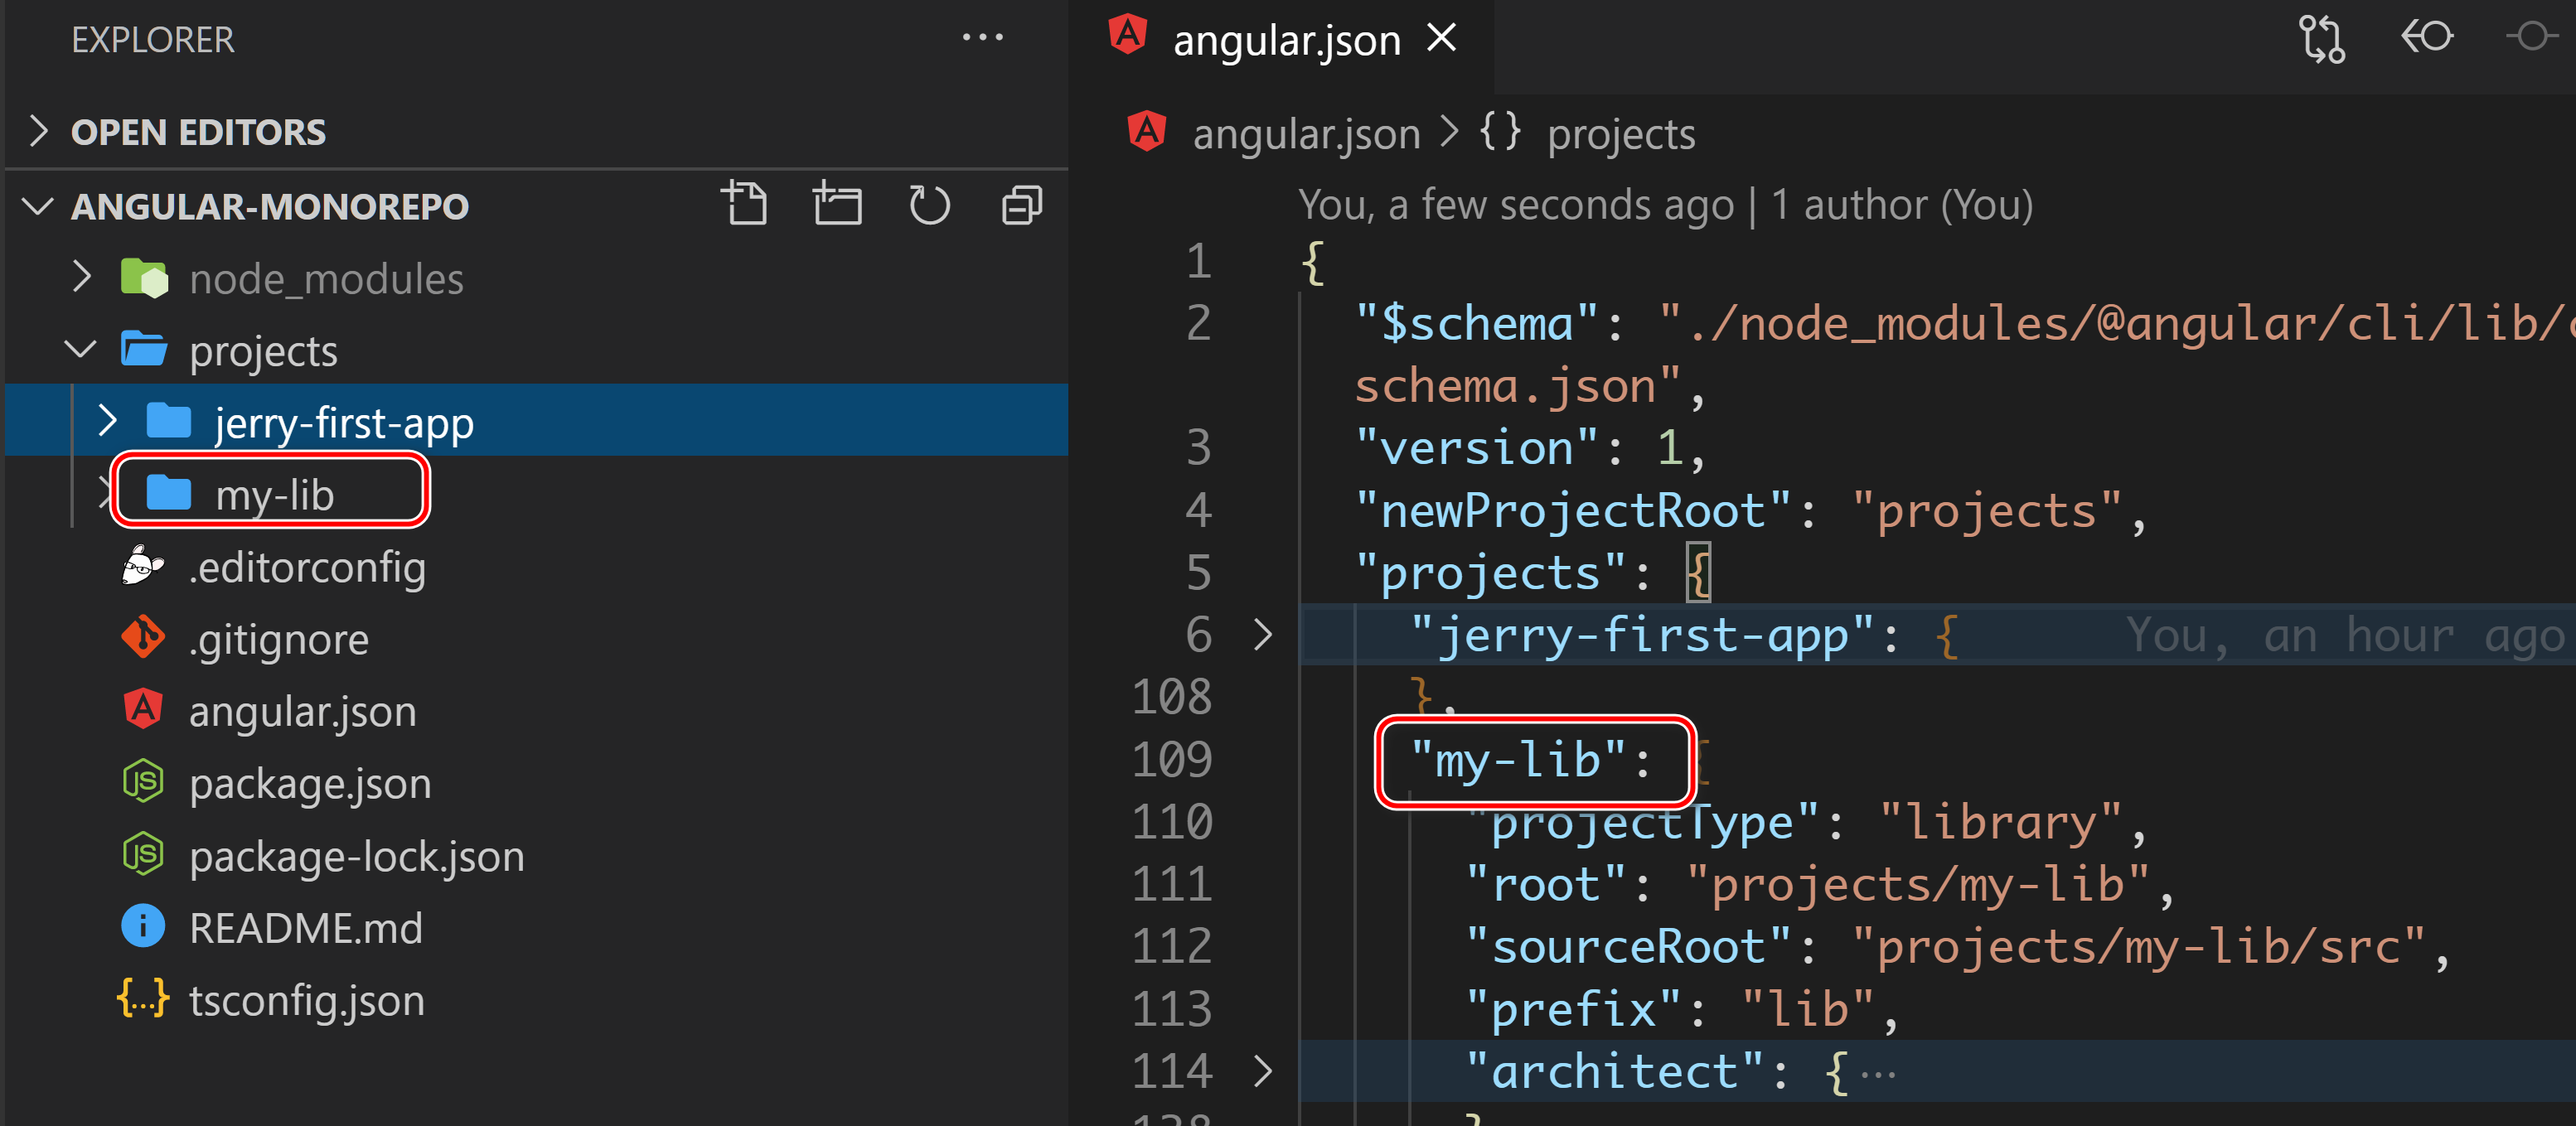The image size is (2576, 1126).
Task: Collapse all folders in explorer
Action: (x=1022, y=205)
